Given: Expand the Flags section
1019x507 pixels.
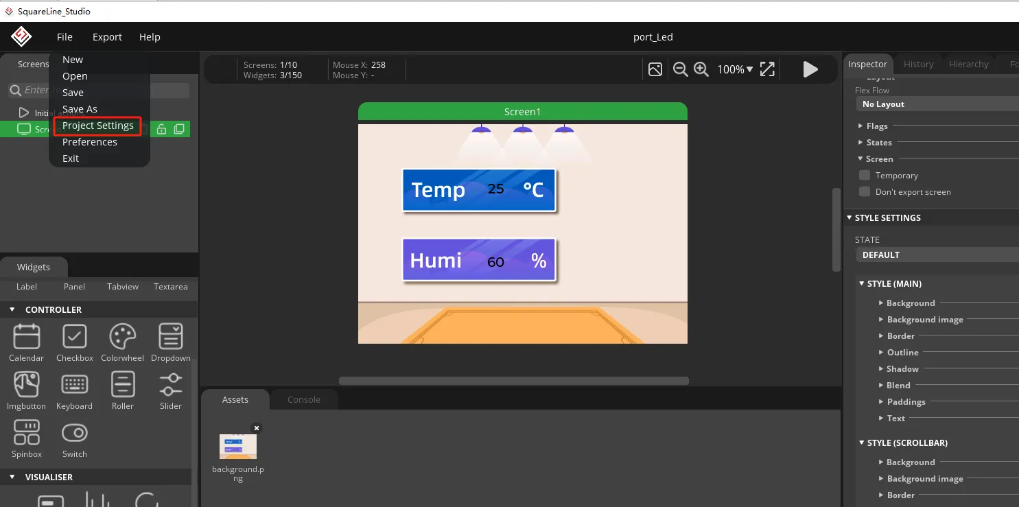Looking at the screenshot, I should click(876, 126).
